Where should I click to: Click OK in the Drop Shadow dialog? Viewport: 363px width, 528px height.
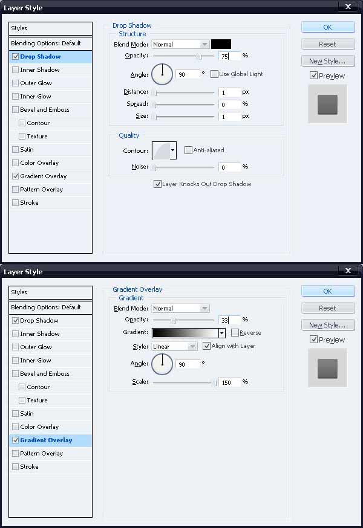[327, 27]
